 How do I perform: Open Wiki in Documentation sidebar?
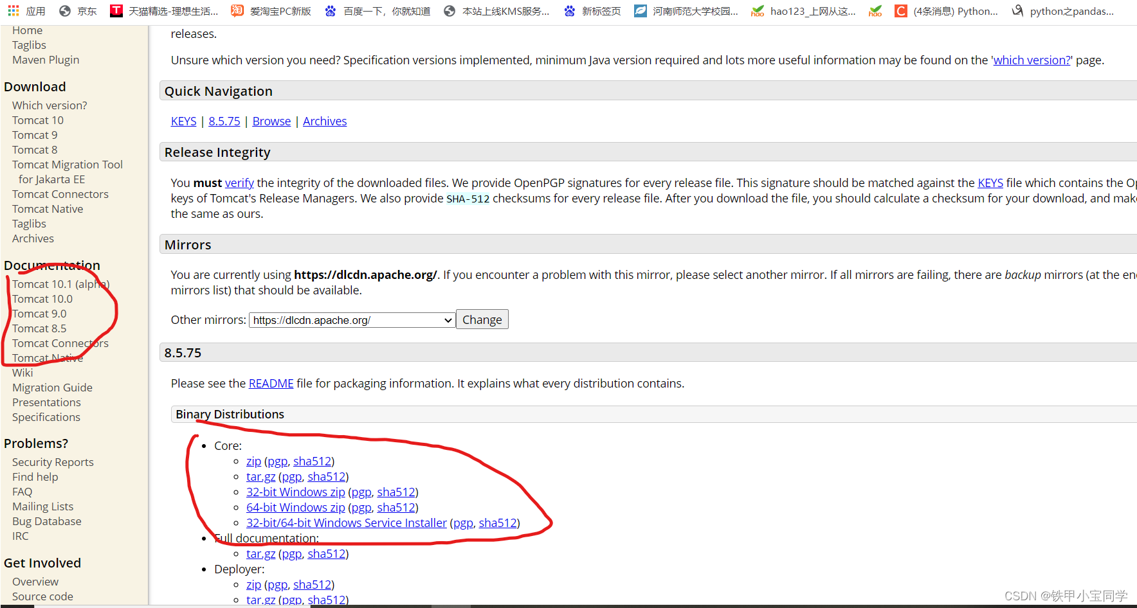tap(23, 373)
